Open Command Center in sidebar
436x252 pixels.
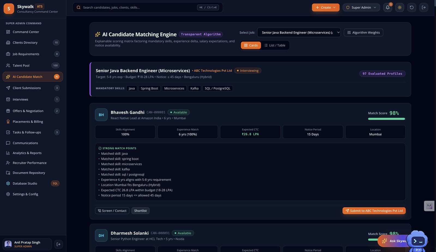tap(33, 32)
